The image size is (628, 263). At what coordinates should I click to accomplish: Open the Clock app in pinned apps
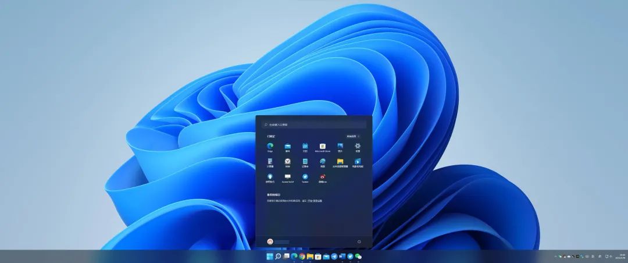(288, 163)
